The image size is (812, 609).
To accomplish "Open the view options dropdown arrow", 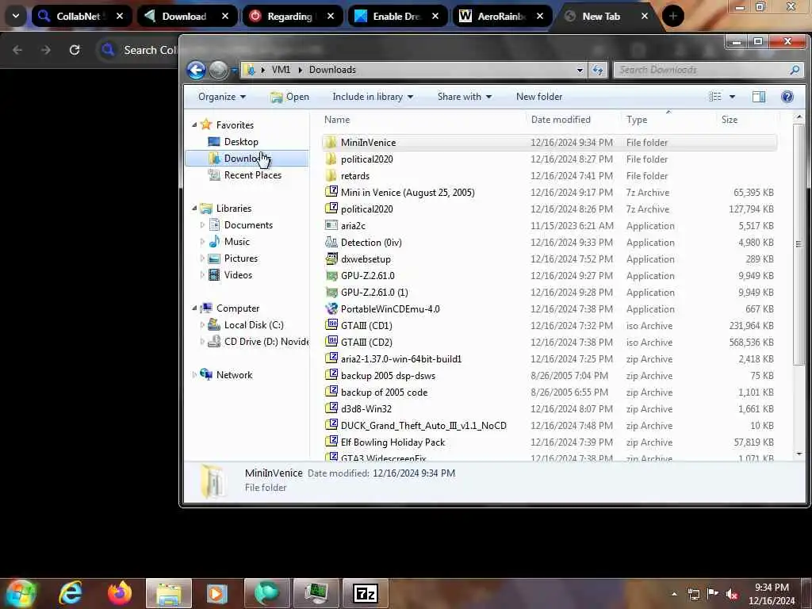I will pyautogui.click(x=732, y=97).
